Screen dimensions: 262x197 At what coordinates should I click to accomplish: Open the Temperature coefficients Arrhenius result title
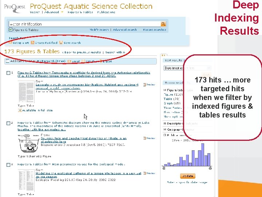tap(84, 74)
